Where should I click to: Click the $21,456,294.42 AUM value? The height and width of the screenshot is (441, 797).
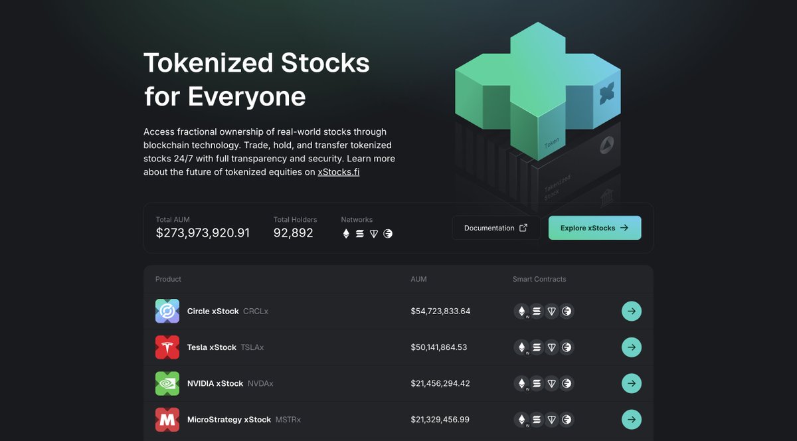click(440, 383)
